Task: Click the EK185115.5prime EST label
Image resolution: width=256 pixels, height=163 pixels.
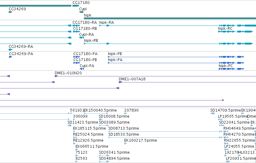Action: pyautogui.click(x=89, y=129)
